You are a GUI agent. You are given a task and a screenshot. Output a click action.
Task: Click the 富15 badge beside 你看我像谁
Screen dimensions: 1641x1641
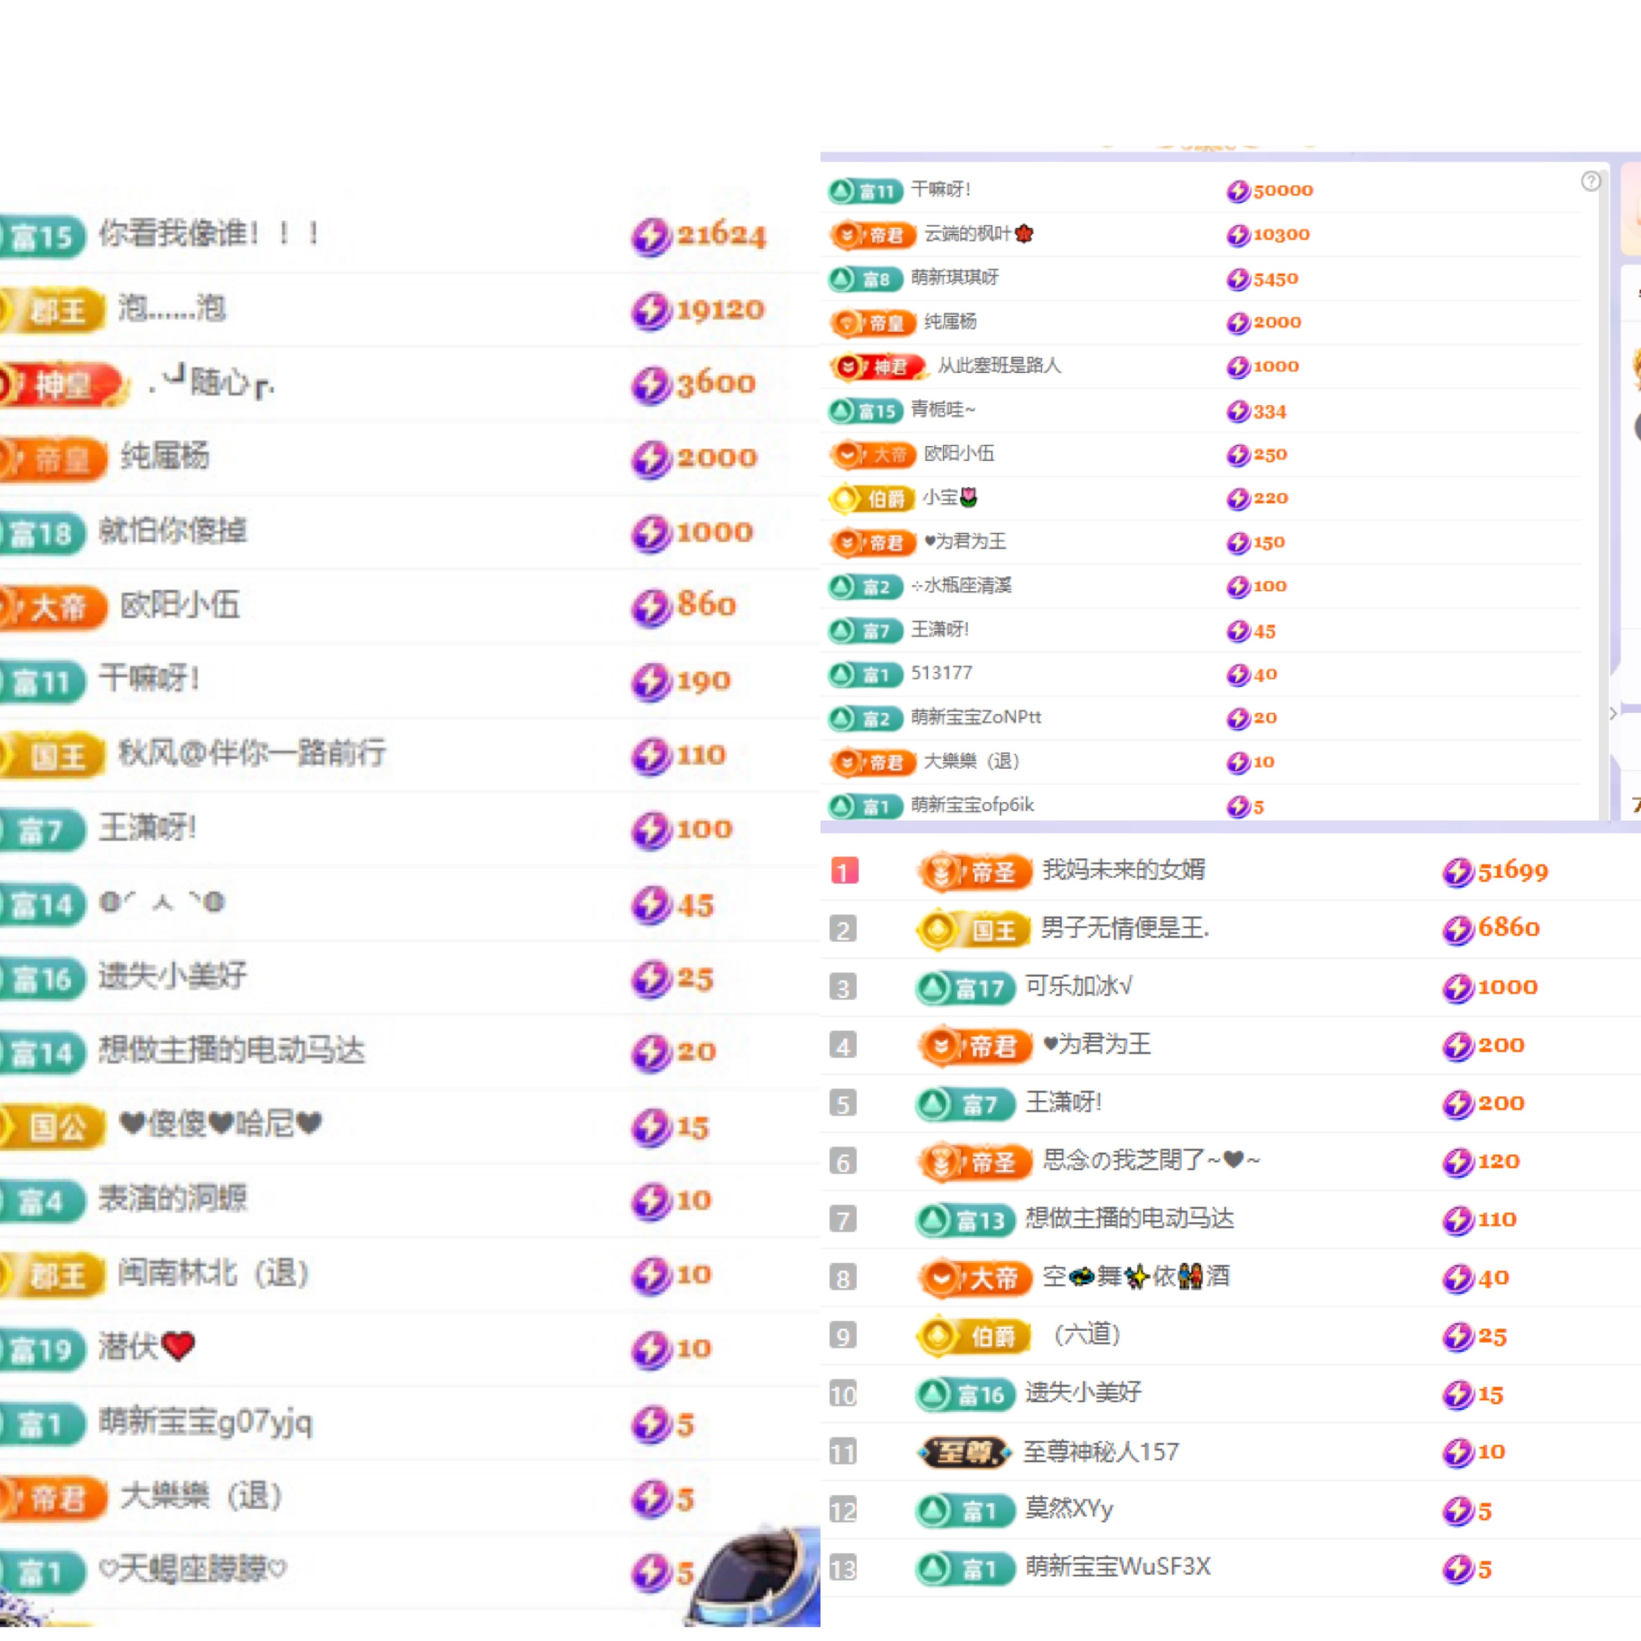(42, 236)
